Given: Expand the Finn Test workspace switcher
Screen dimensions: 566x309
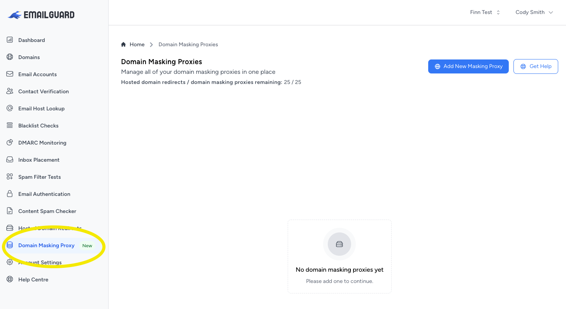Looking at the screenshot, I should click(485, 12).
